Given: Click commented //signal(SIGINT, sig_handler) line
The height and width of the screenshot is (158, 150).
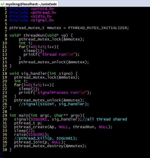Looking at the screenshot, I should (54, 104).
